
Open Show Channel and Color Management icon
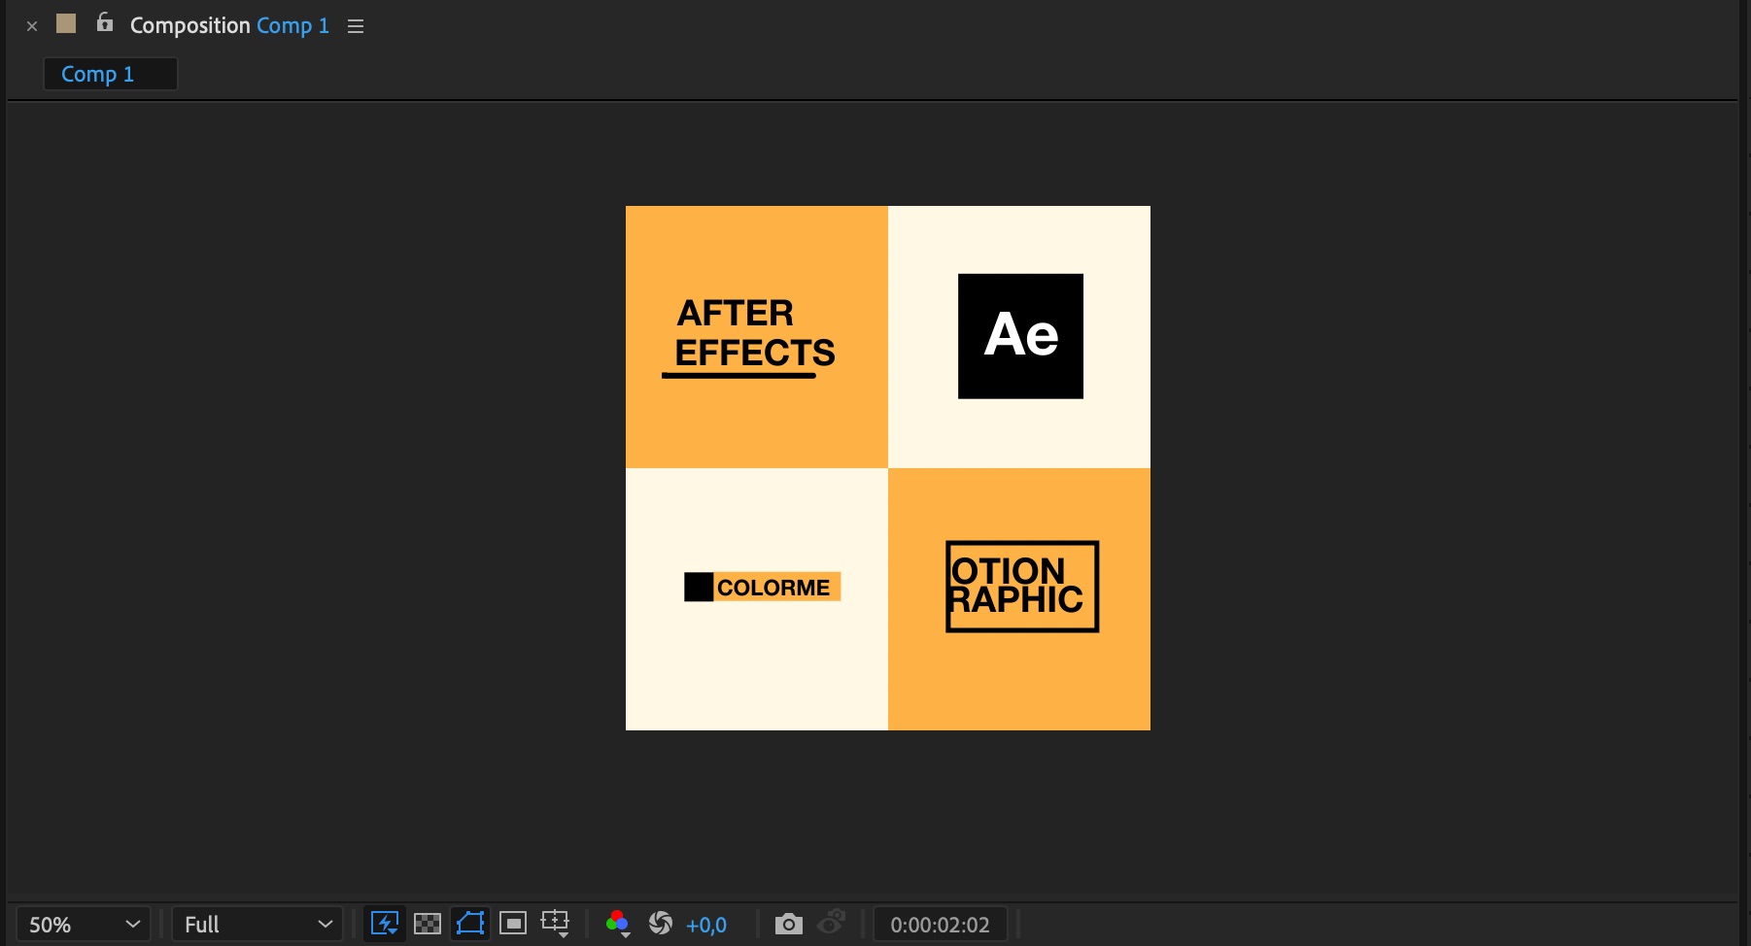[x=618, y=924]
